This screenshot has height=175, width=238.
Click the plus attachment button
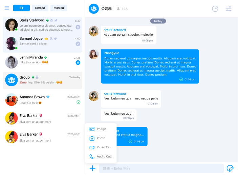pos(92,168)
